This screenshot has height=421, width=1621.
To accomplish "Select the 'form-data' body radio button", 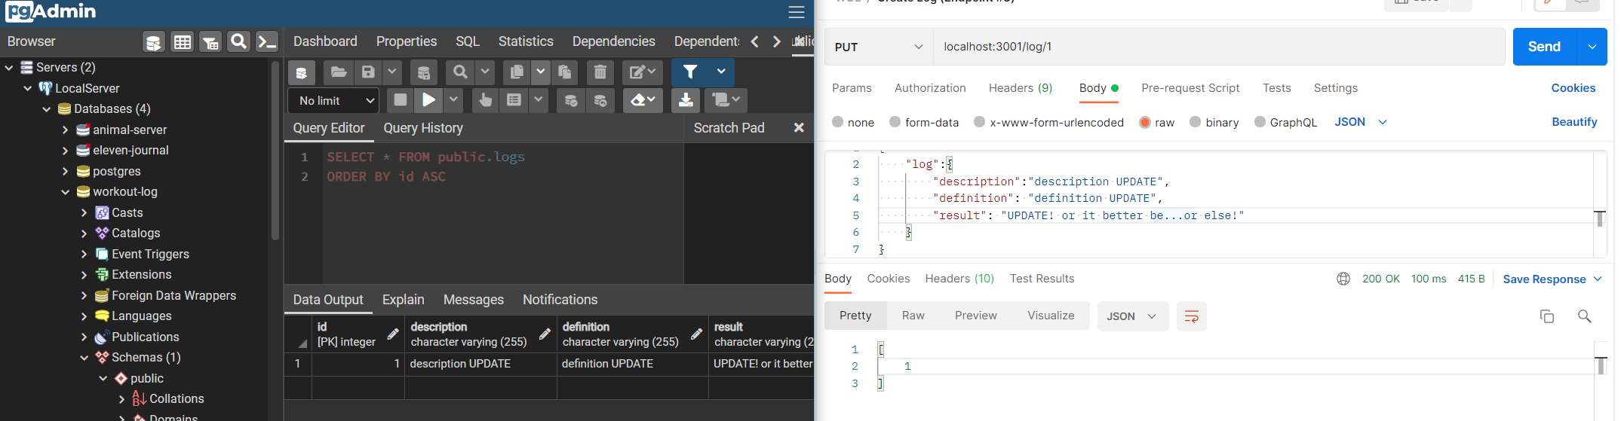I will click(x=895, y=122).
